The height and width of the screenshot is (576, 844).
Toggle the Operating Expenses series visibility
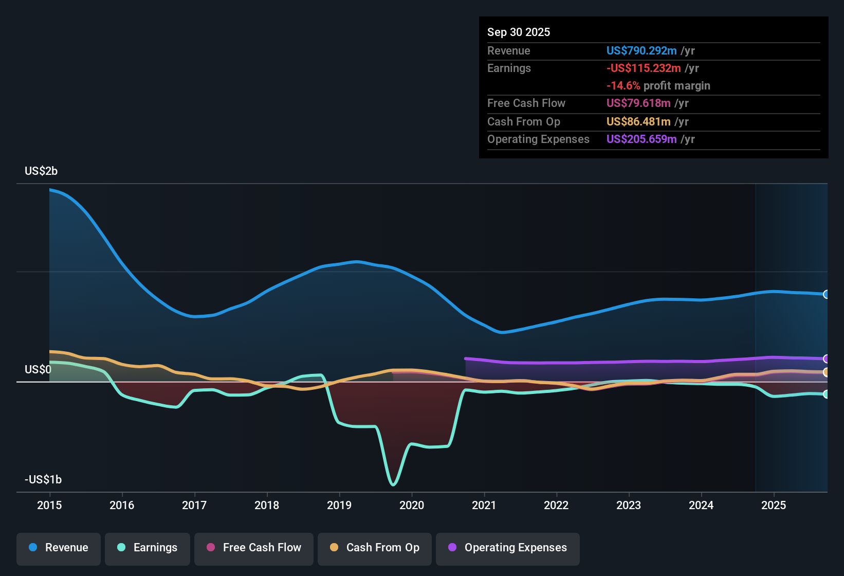coord(507,548)
